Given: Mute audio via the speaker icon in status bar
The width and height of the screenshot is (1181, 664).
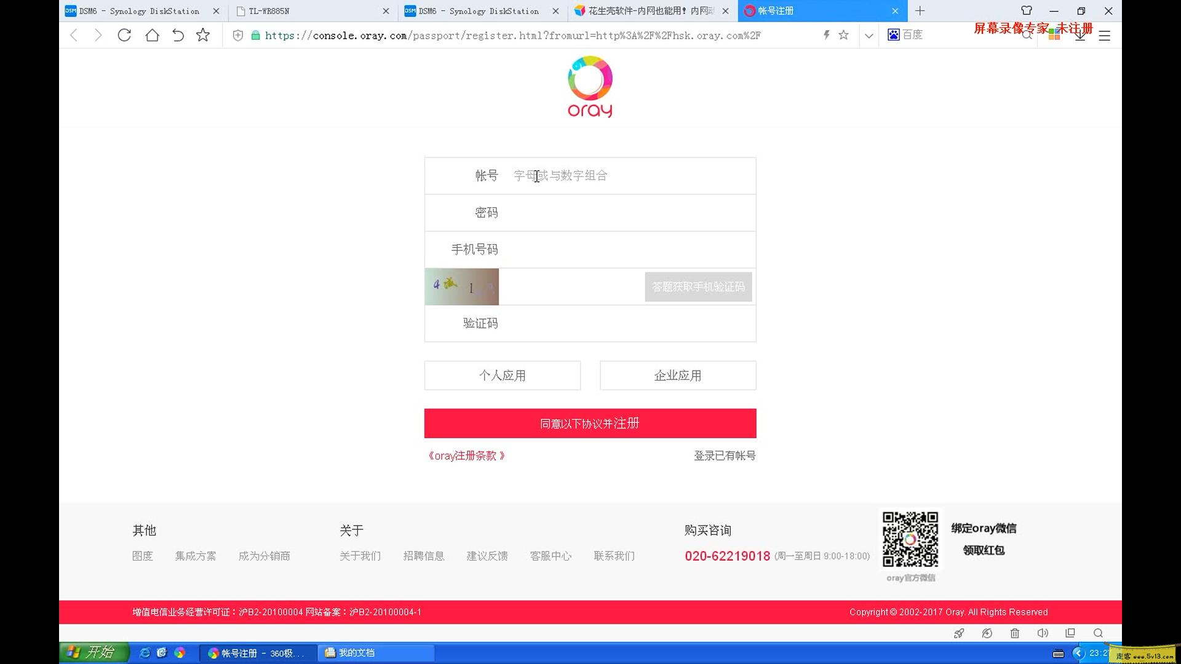Looking at the screenshot, I should (1043, 633).
